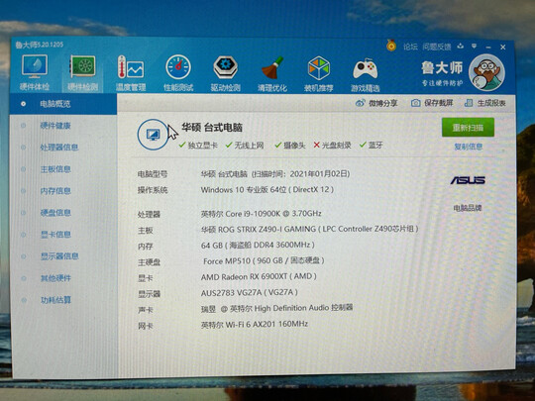Open 内存信息 sidebar item
The width and height of the screenshot is (535, 401).
pos(55,191)
